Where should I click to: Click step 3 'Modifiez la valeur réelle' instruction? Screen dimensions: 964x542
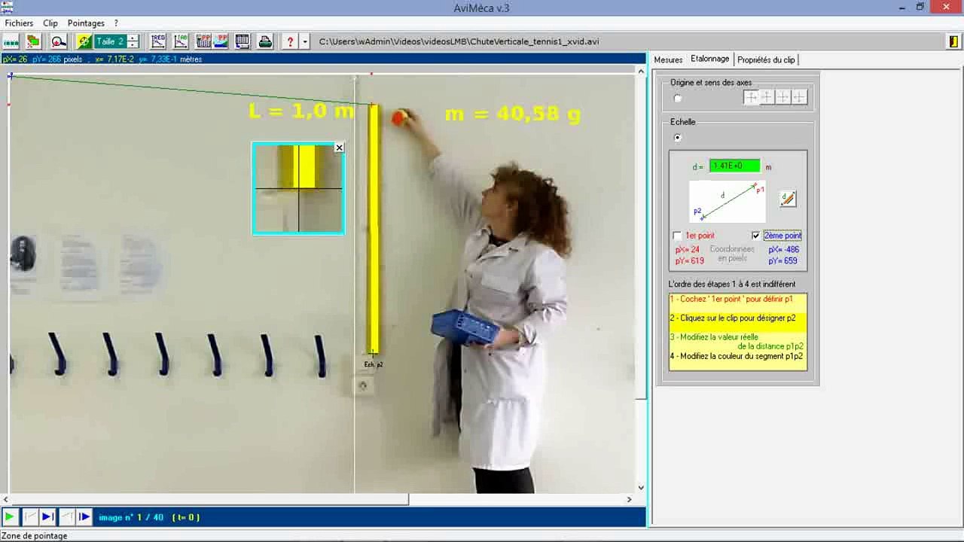point(737,342)
